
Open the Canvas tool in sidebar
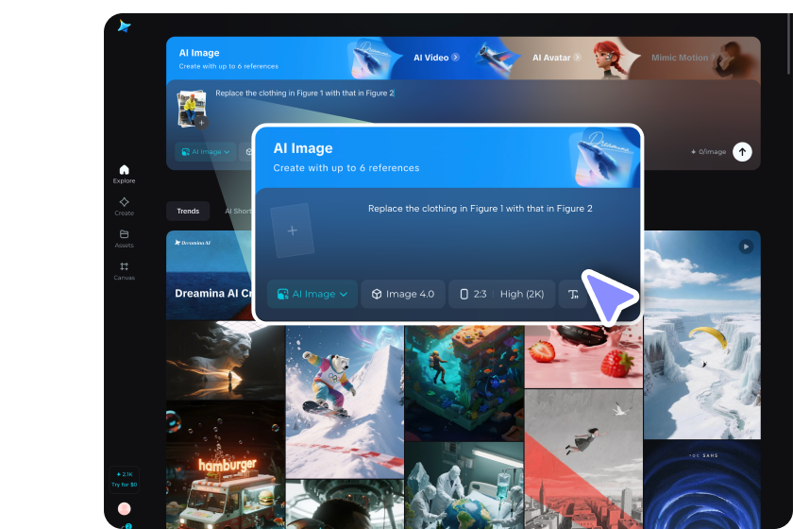click(124, 269)
